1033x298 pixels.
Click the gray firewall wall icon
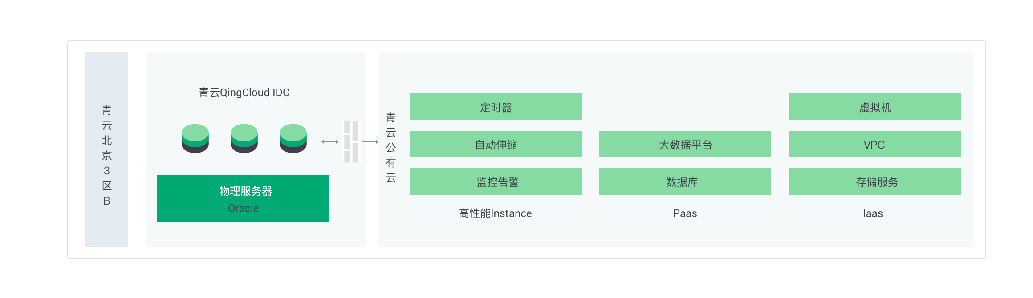click(351, 141)
